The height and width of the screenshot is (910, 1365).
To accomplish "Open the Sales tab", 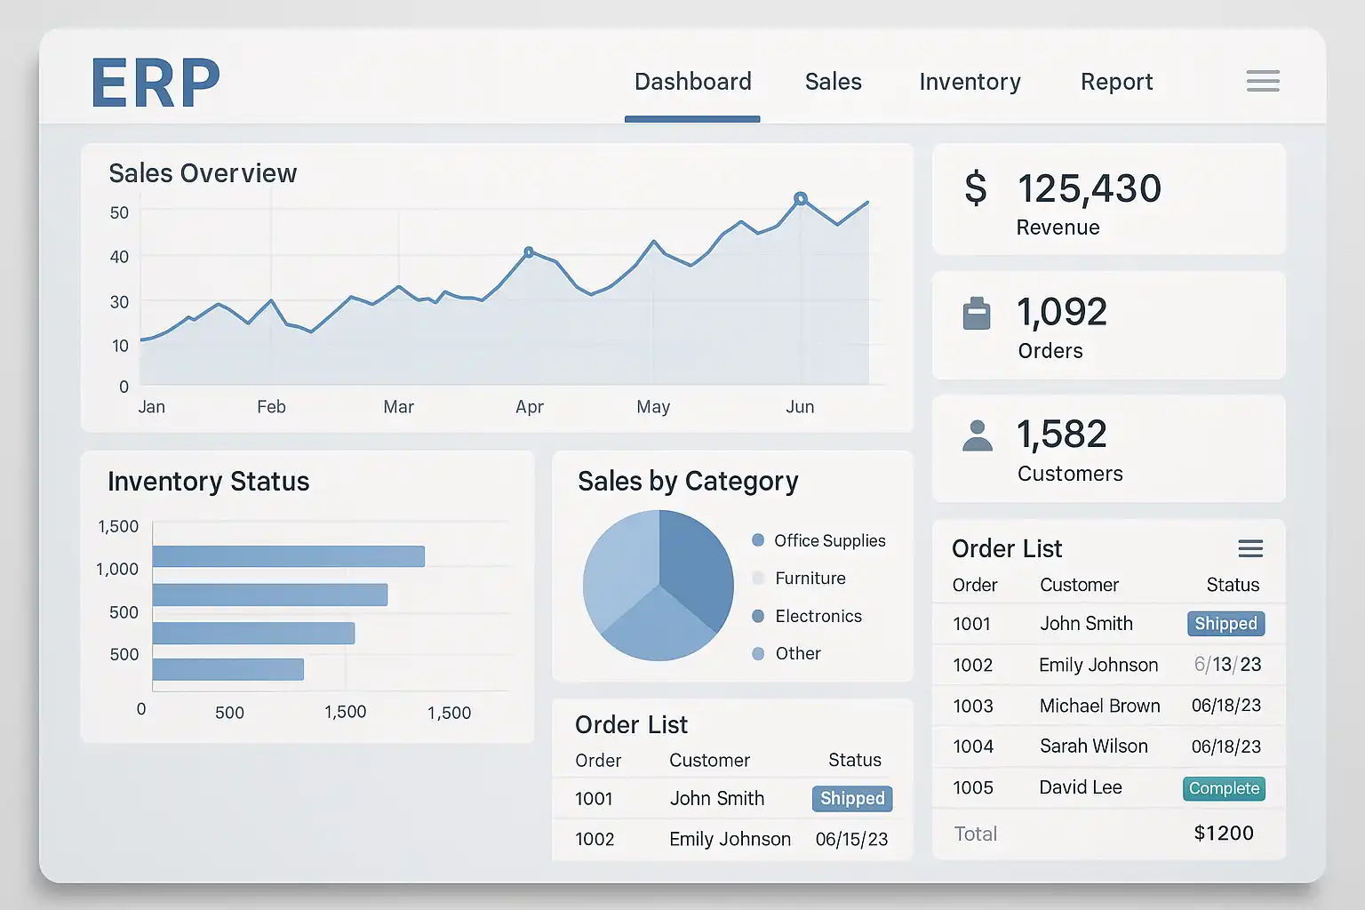I will [x=833, y=82].
